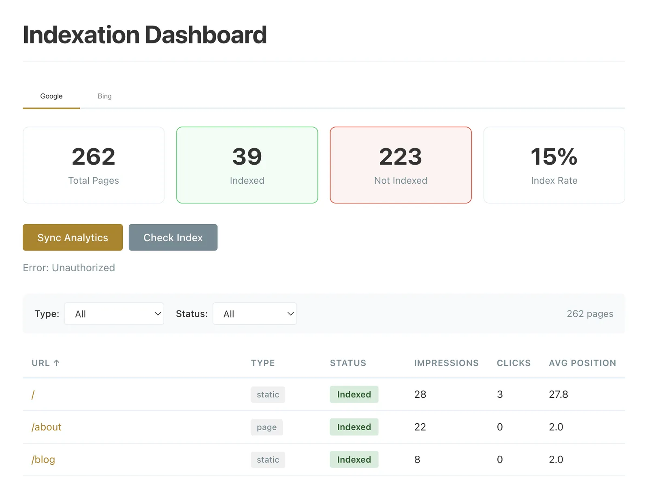Screen dimensions: 648x478
Task: Open the Type filter dropdown
Action: coord(114,313)
